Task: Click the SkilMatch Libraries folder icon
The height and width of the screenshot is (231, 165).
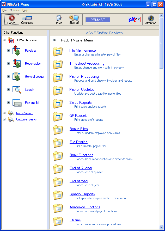Action: 11,40
